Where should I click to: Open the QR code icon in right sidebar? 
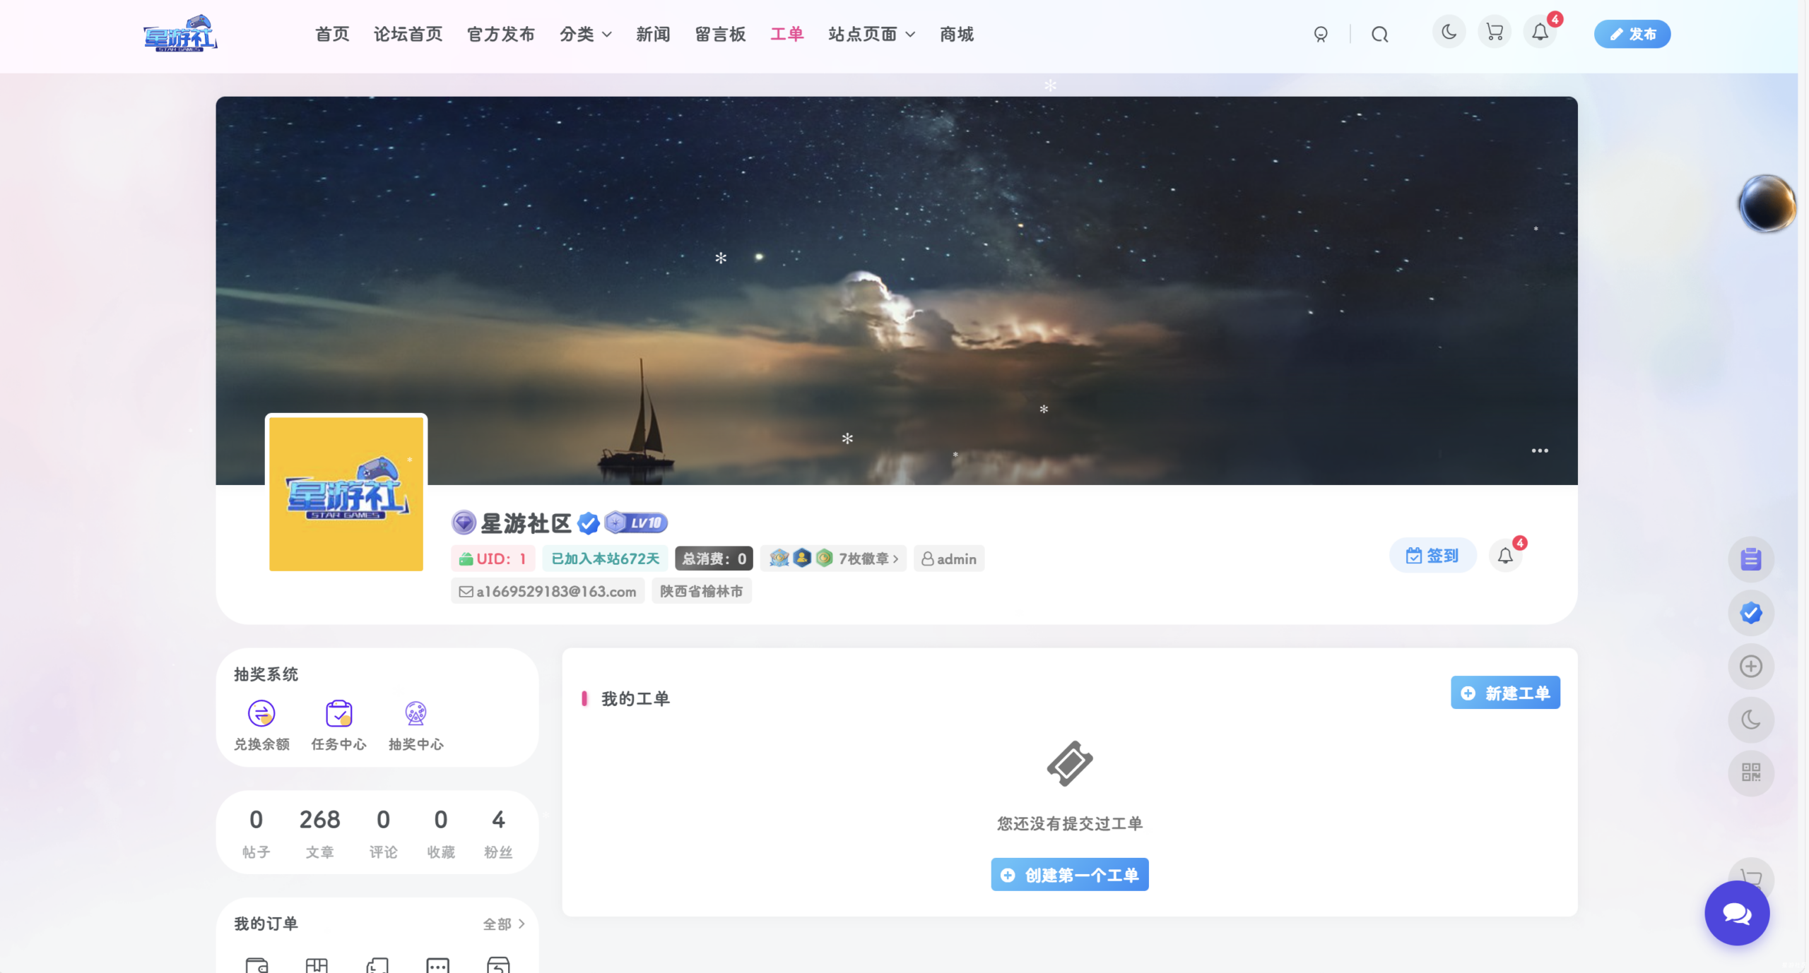point(1750,774)
